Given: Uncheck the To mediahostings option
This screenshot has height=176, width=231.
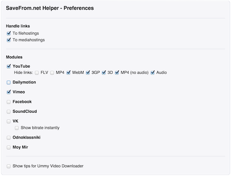Looking at the screenshot, I should pyautogui.click(x=9, y=40).
